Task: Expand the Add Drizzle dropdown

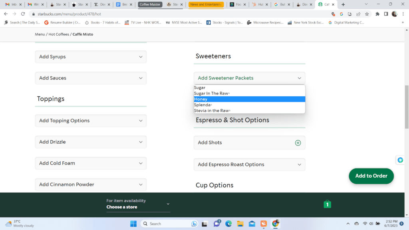Action: (91, 142)
